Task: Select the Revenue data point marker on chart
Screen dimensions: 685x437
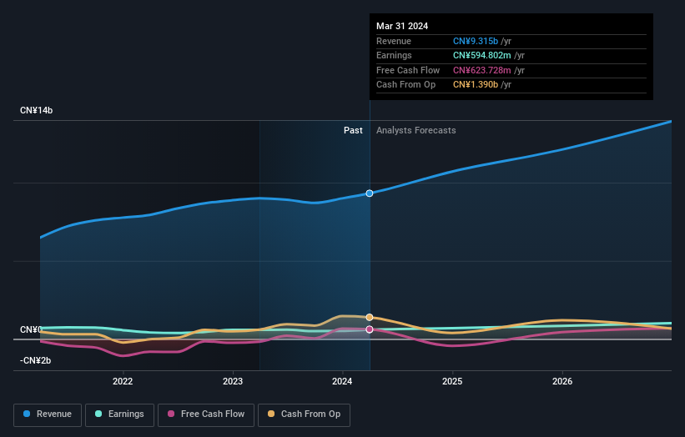Action: (370, 193)
